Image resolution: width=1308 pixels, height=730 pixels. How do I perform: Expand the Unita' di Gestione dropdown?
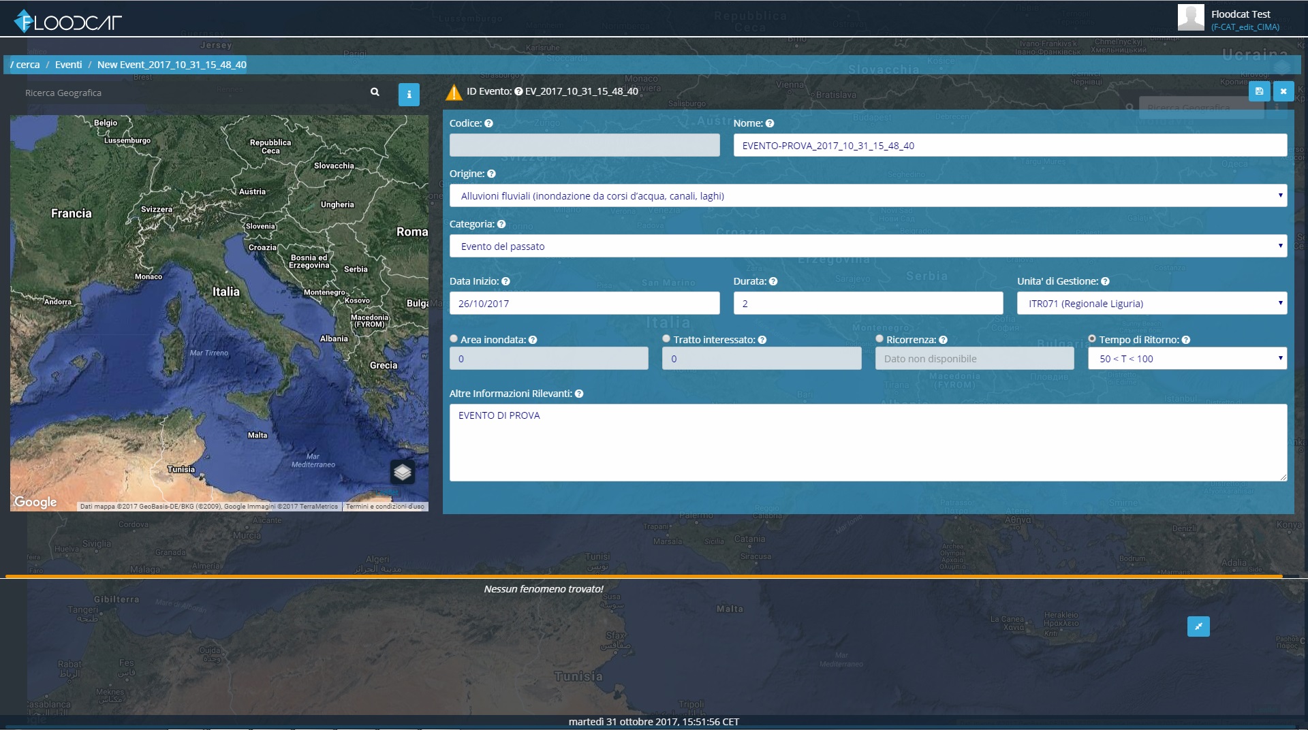pyautogui.click(x=1152, y=303)
